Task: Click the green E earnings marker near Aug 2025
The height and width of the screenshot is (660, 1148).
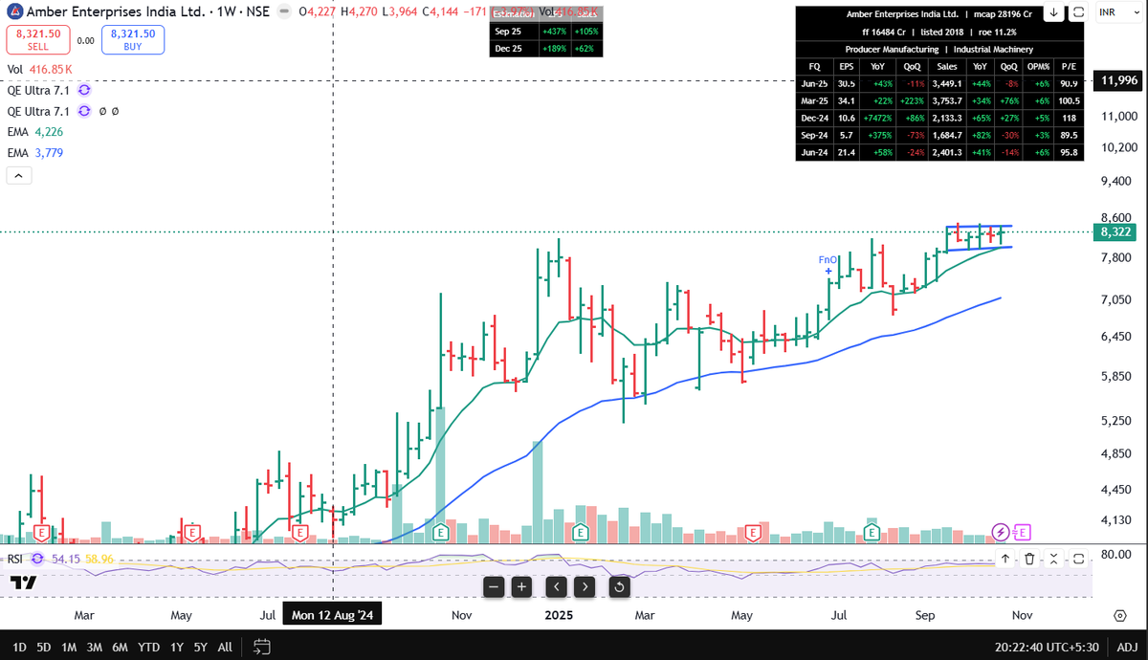Action: (872, 532)
